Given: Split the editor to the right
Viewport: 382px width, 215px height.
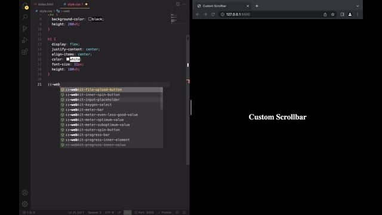Looking at the screenshot, I should [x=178, y=4].
